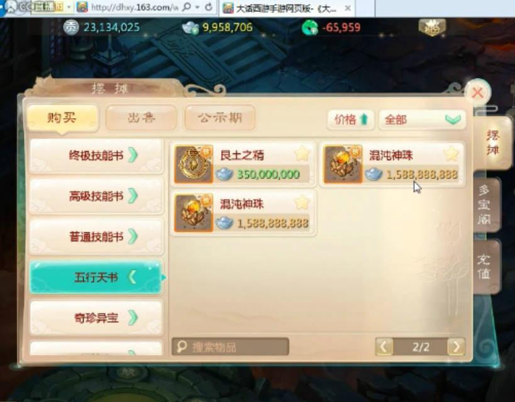Expand the 高级技能书 category

click(x=97, y=196)
